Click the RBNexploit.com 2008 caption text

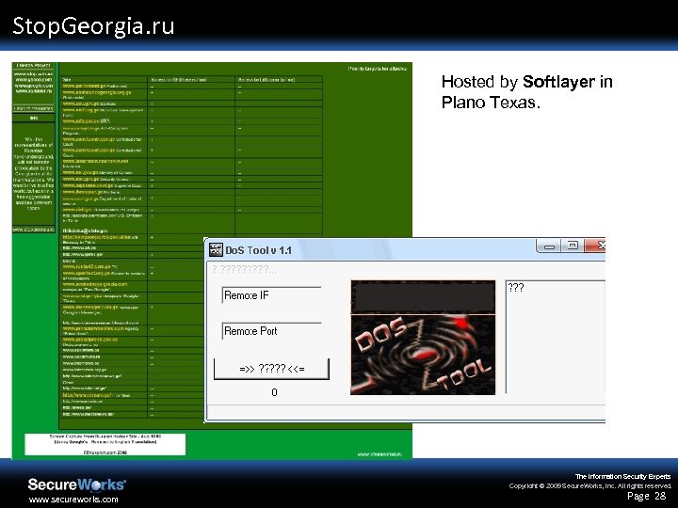[105, 452]
